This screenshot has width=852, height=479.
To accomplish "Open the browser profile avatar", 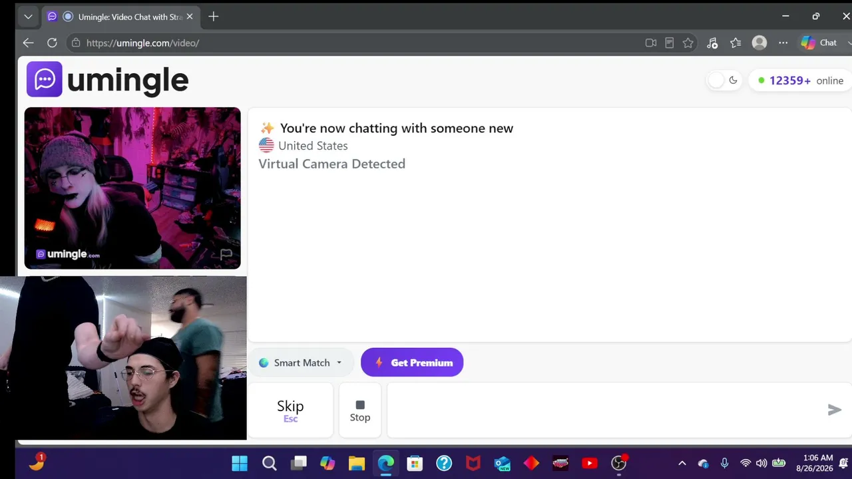I will (759, 43).
